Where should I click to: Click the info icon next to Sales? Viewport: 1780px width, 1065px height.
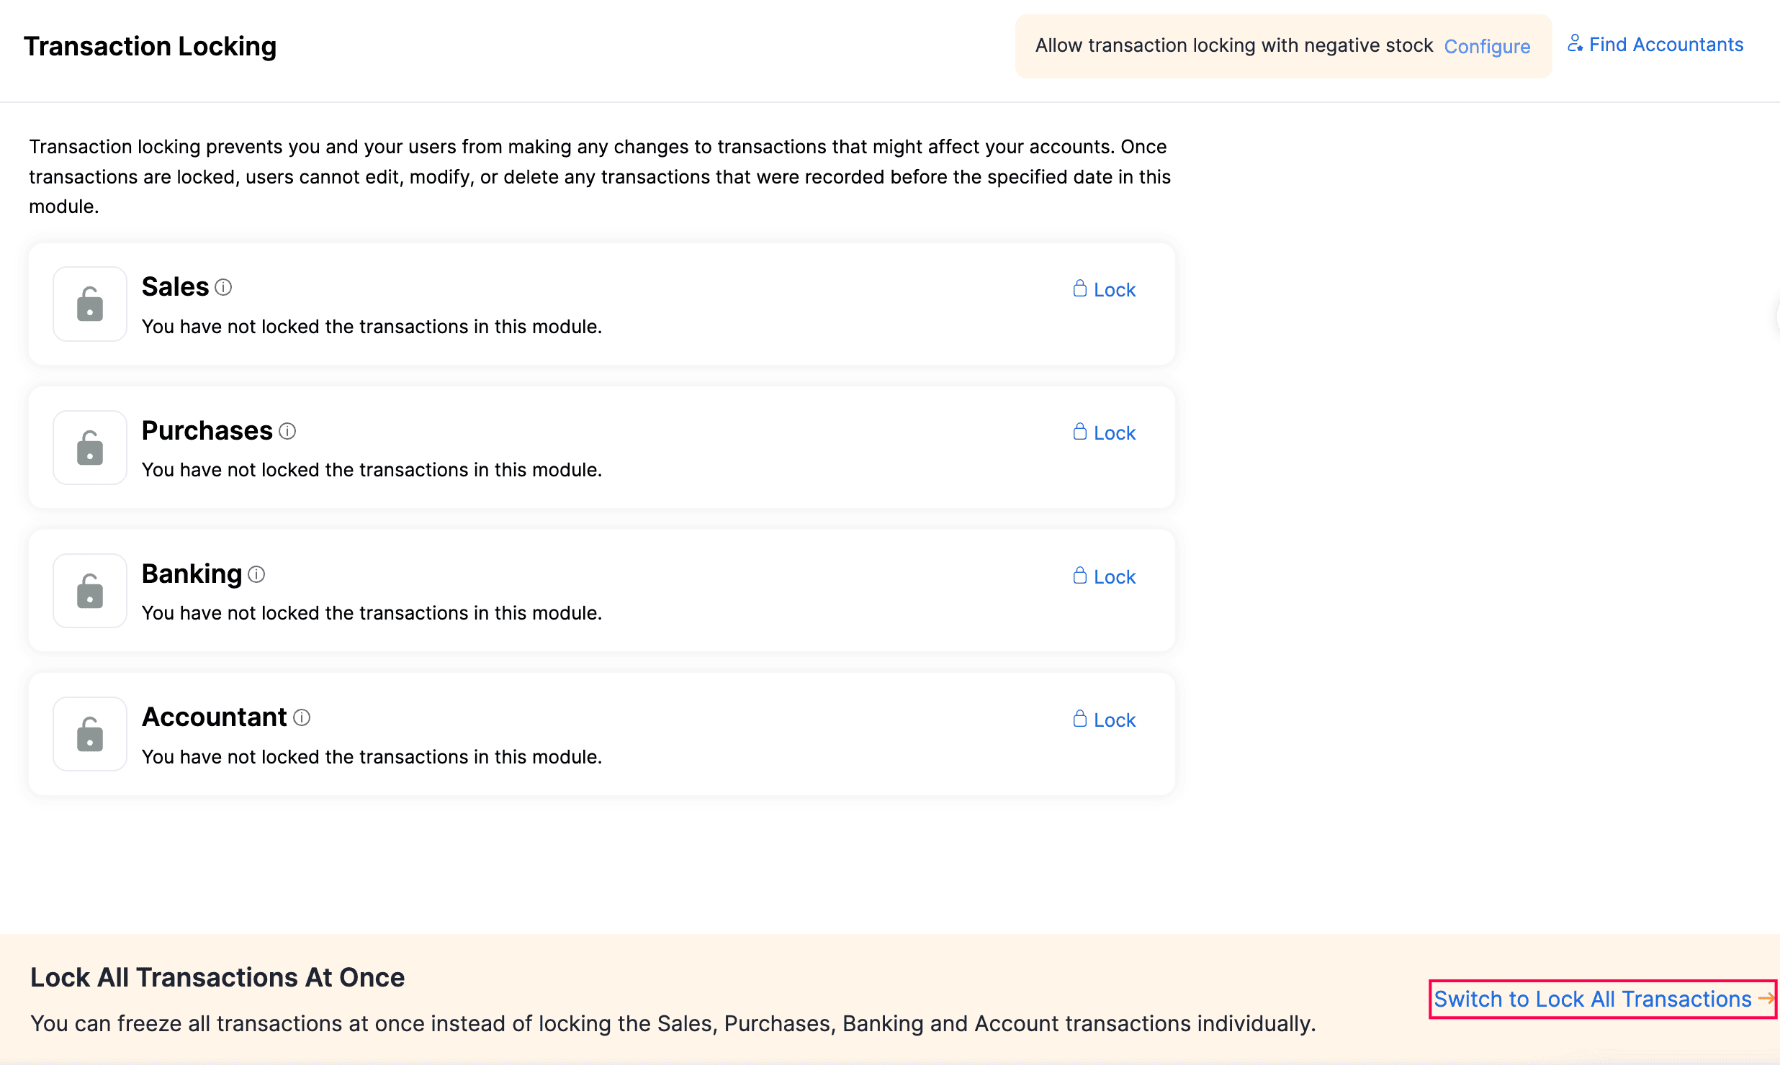point(223,287)
